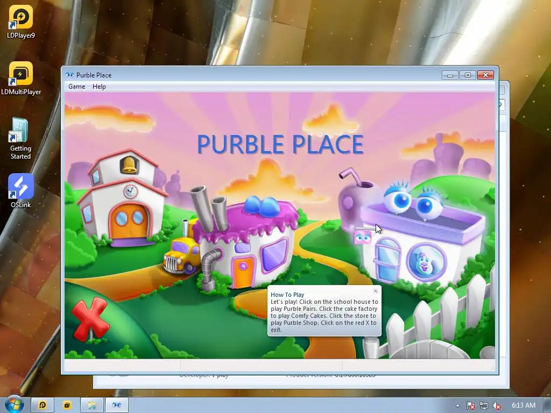Open LDPlayer9 desktop shortcut
The height and width of the screenshot is (413, 551).
point(21,22)
